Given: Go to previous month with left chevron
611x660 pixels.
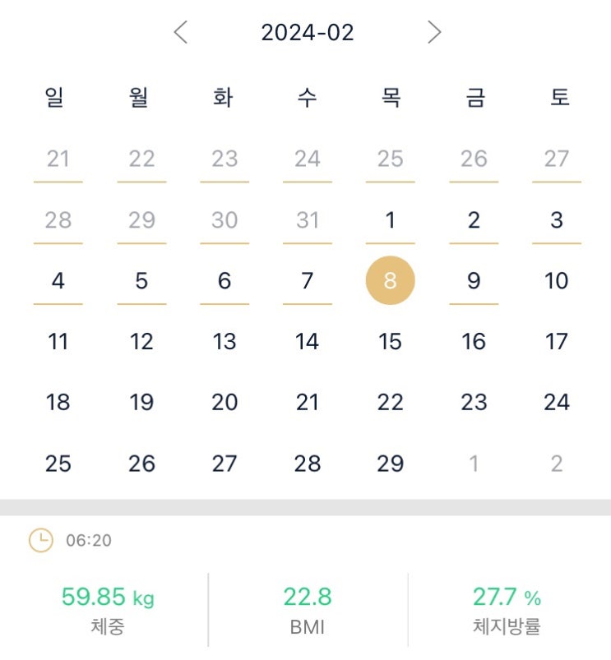Looking at the screenshot, I should tap(181, 33).
